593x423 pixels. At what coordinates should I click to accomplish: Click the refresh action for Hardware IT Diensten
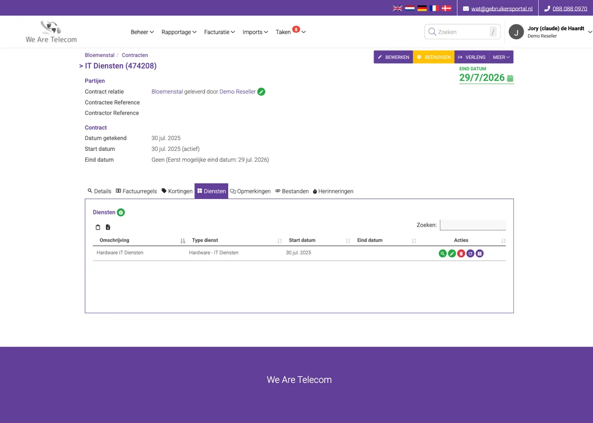pos(470,253)
